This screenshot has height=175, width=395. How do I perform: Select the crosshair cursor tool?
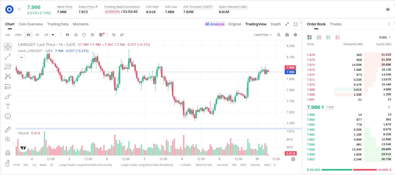tap(8, 47)
